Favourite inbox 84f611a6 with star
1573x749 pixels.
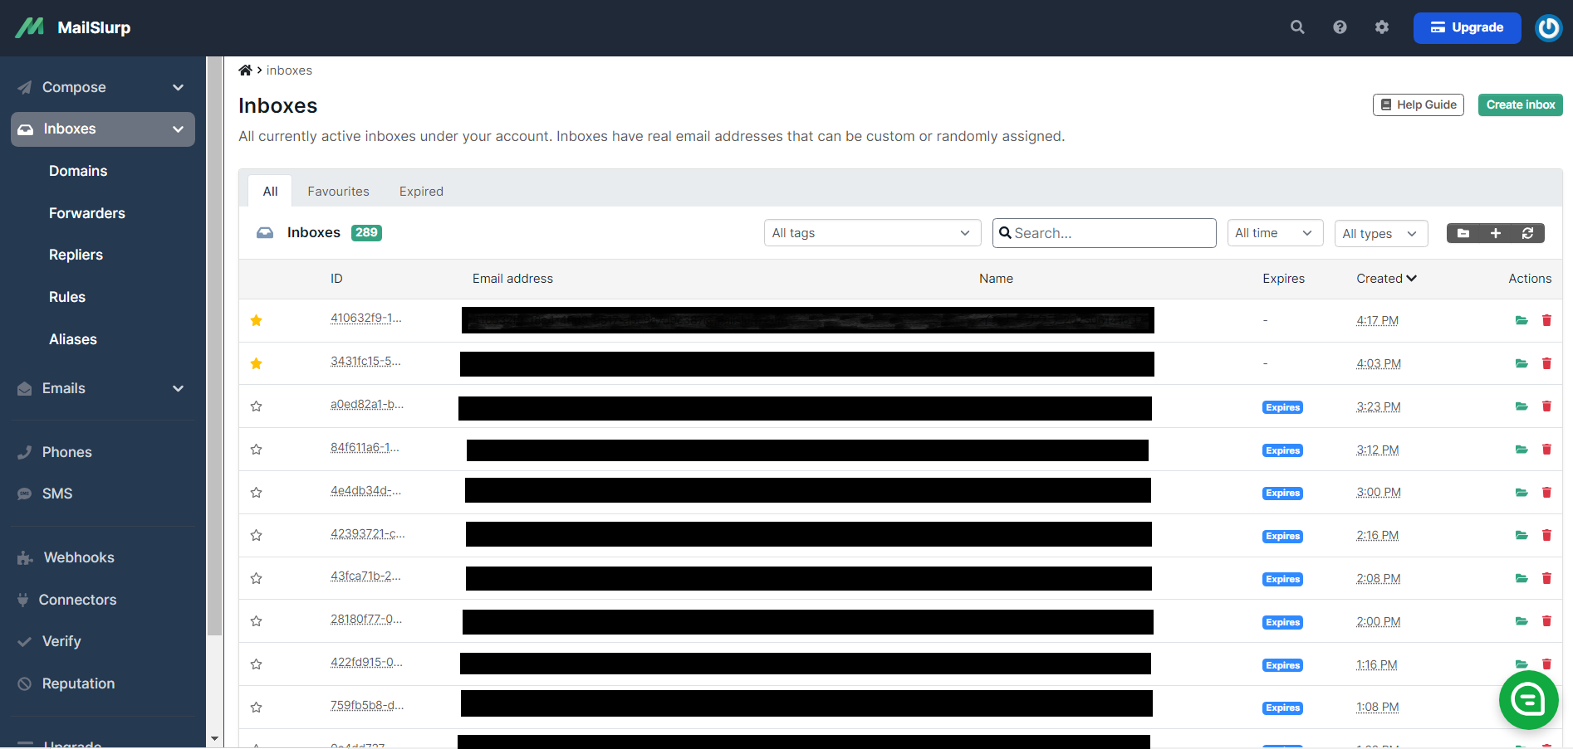coord(257,450)
